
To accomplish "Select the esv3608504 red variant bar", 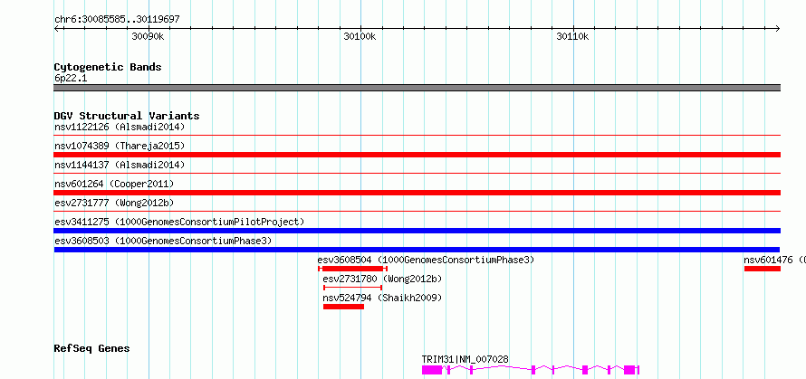I will [x=352, y=269].
